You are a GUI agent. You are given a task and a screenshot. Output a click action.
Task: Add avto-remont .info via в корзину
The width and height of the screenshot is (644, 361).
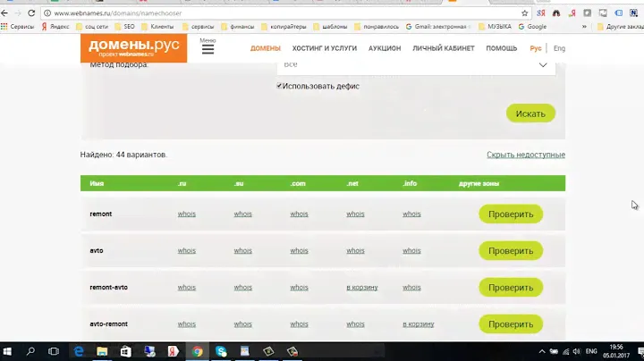(418, 323)
